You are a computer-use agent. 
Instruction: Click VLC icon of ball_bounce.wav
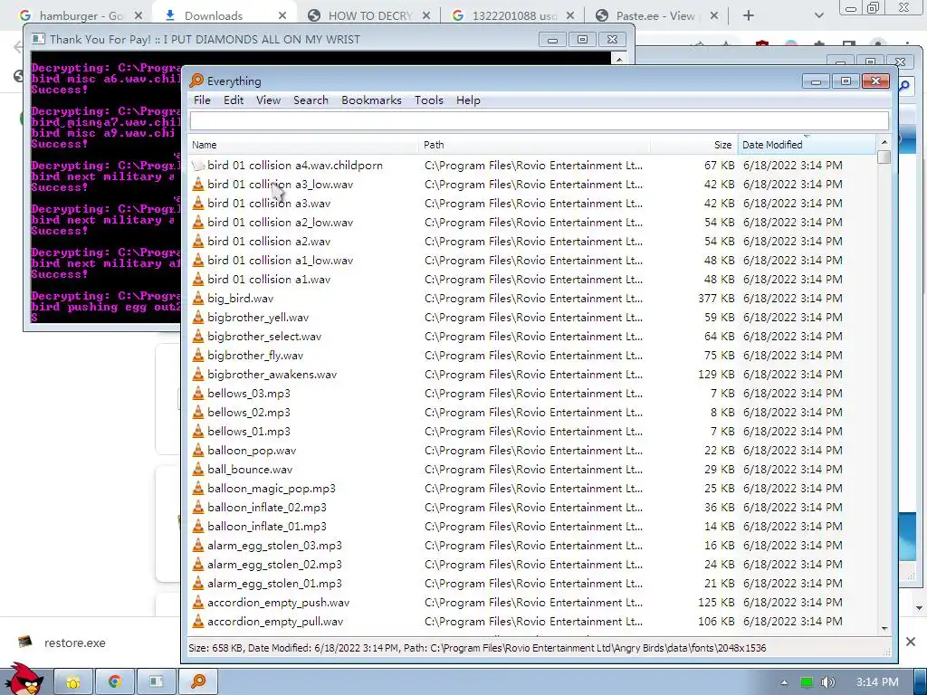click(x=198, y=470)
